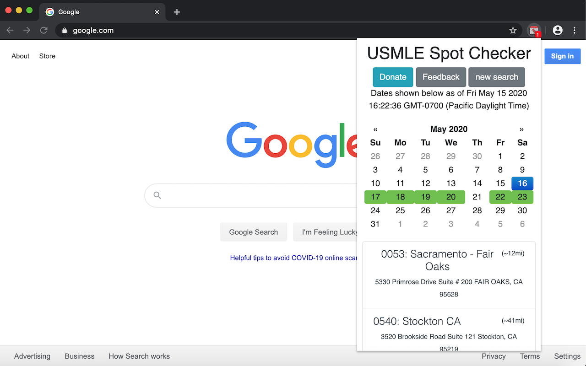Click date 10 in the calendar

tap(375, 183)
